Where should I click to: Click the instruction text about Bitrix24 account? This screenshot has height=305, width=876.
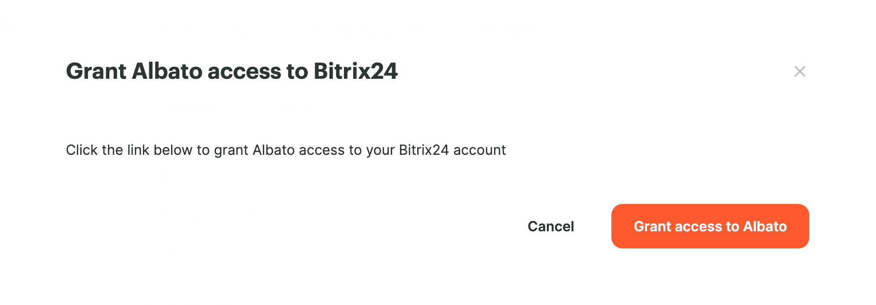[286, 150]
